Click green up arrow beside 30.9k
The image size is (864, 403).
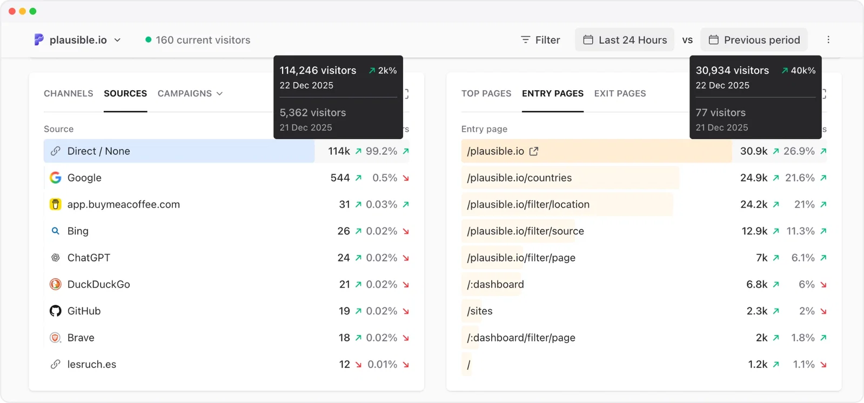tap(776, 151)
